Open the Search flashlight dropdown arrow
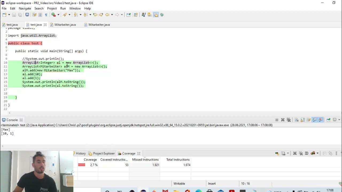Image resolution: width=342 pixels, height=192 pixels. point(69,15)
